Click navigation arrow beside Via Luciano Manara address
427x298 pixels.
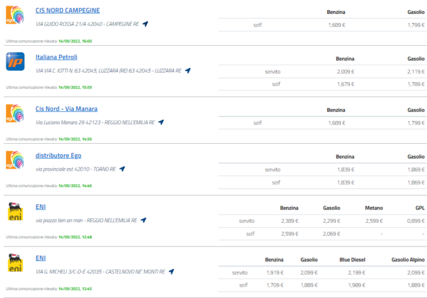pos(161,122)
